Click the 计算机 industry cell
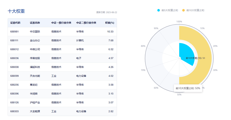Viewport: 231px width, 120px height. (x=80, y=40)
